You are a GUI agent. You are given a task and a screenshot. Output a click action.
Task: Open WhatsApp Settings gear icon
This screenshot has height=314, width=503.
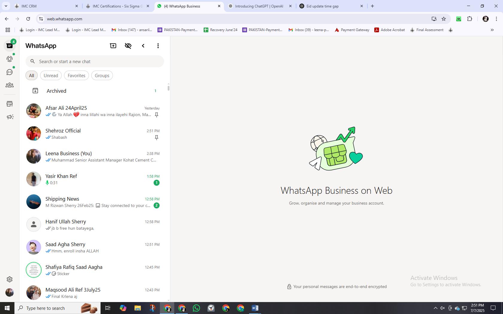coord(10,279)
